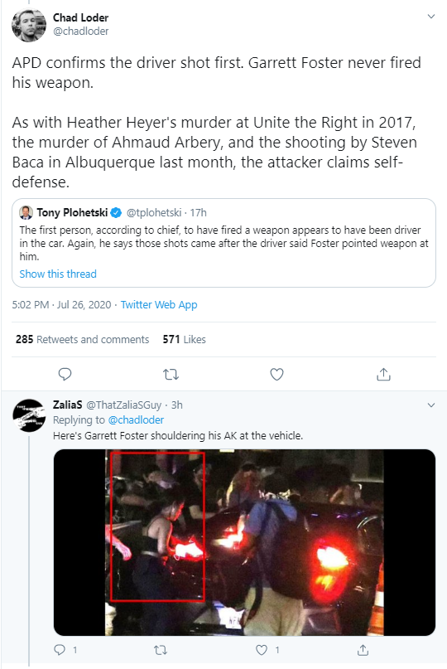Open the Twitter Web App link
Viewport: 447px width, 669px height.
pyautogui.click(x=159, y=304)
